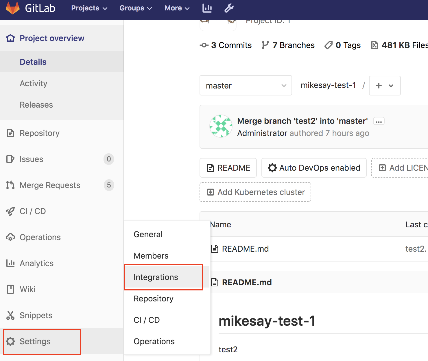Open admin area wrench icon

tap(229, 8)
